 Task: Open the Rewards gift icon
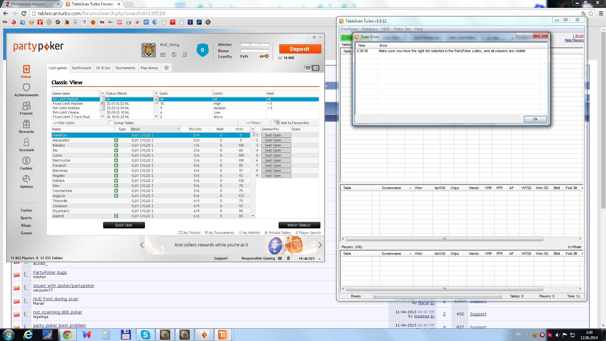[x=26, y=124]
